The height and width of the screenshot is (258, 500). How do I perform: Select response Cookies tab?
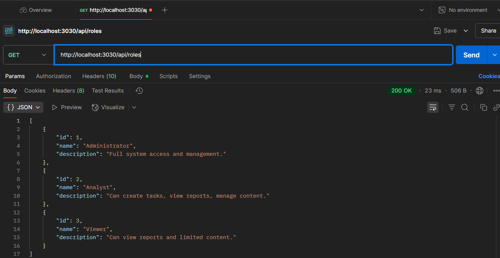(35, 90)
